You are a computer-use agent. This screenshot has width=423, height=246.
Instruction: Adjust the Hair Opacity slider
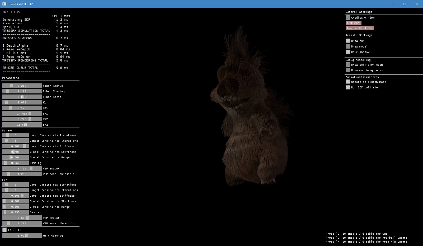[x=22, y=235]
